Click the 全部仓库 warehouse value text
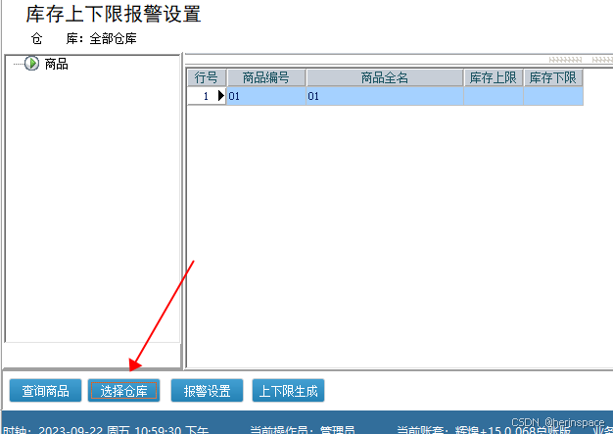 tap(113, 38)
